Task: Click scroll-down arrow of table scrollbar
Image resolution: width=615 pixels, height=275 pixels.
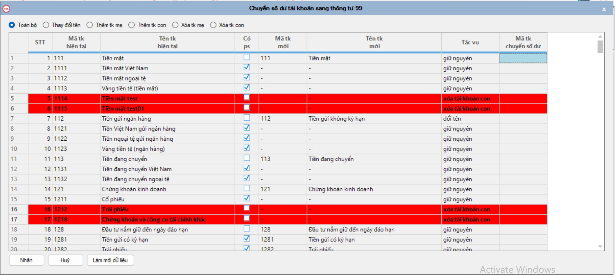Action: [600, 247]
